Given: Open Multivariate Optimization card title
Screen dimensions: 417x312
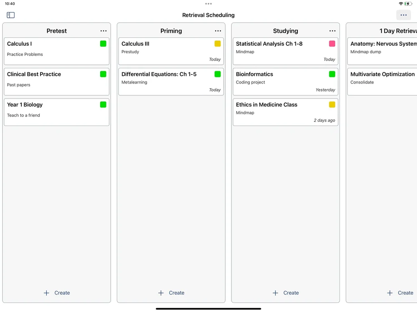Looking at the screenshot, I should click(382, 74).
